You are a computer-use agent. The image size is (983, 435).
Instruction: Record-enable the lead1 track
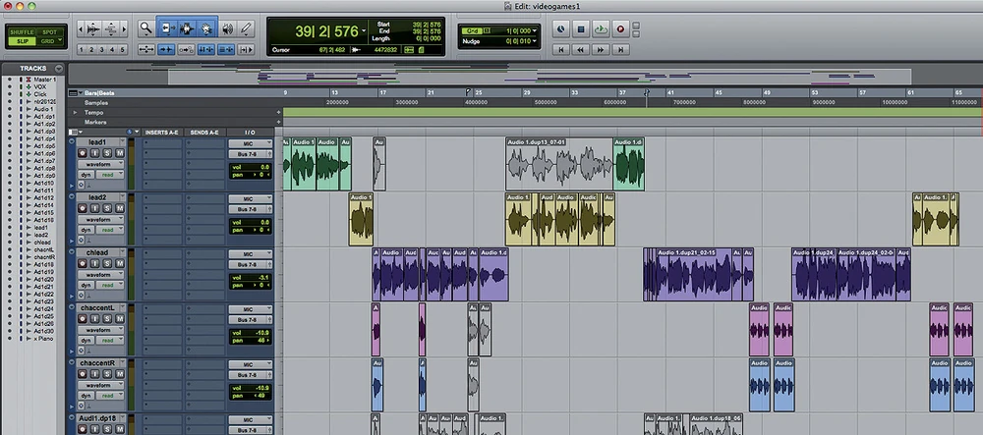tap(82, 154)
